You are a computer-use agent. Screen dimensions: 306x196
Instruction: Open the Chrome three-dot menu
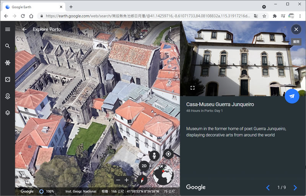(300, 16)
